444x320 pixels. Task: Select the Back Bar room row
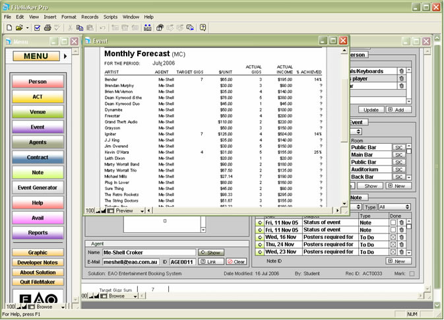pyautogui.click(x=370, y=177)
